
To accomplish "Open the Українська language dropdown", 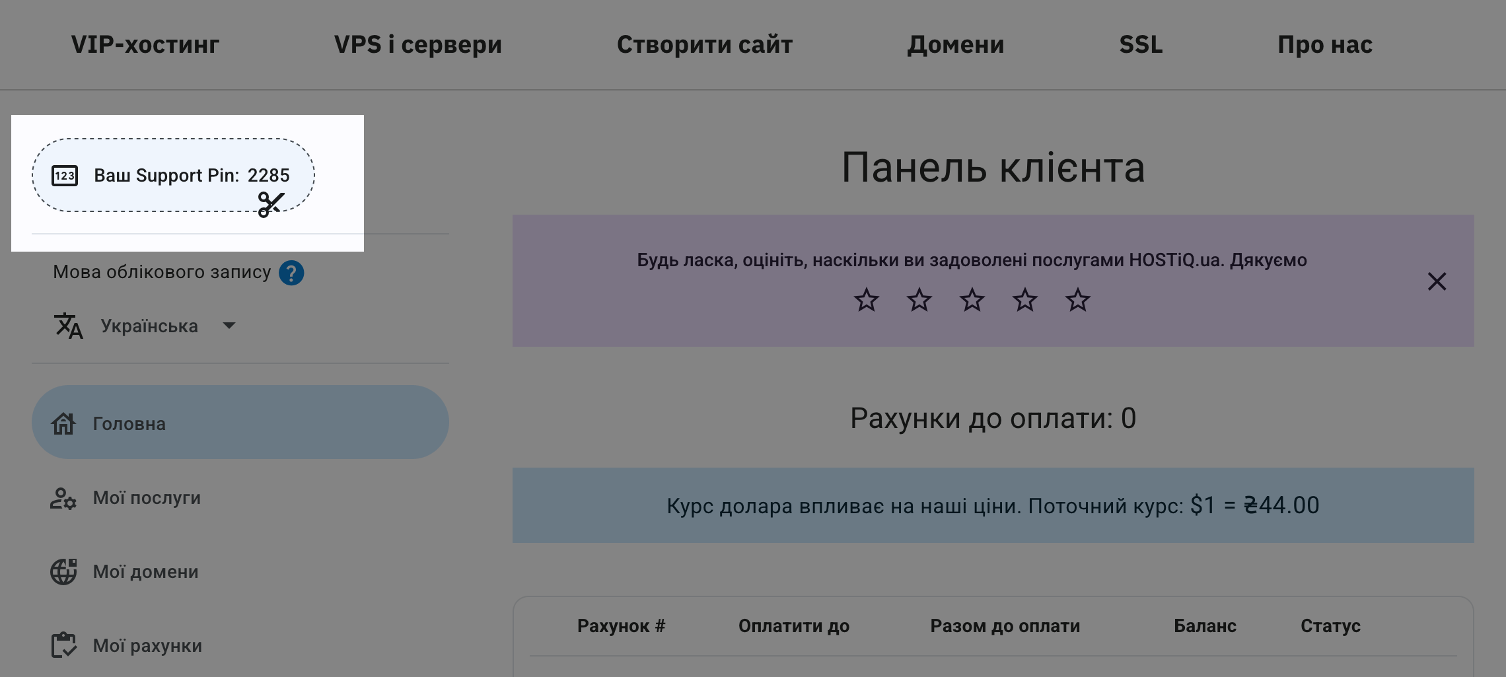I will (149, 326).
